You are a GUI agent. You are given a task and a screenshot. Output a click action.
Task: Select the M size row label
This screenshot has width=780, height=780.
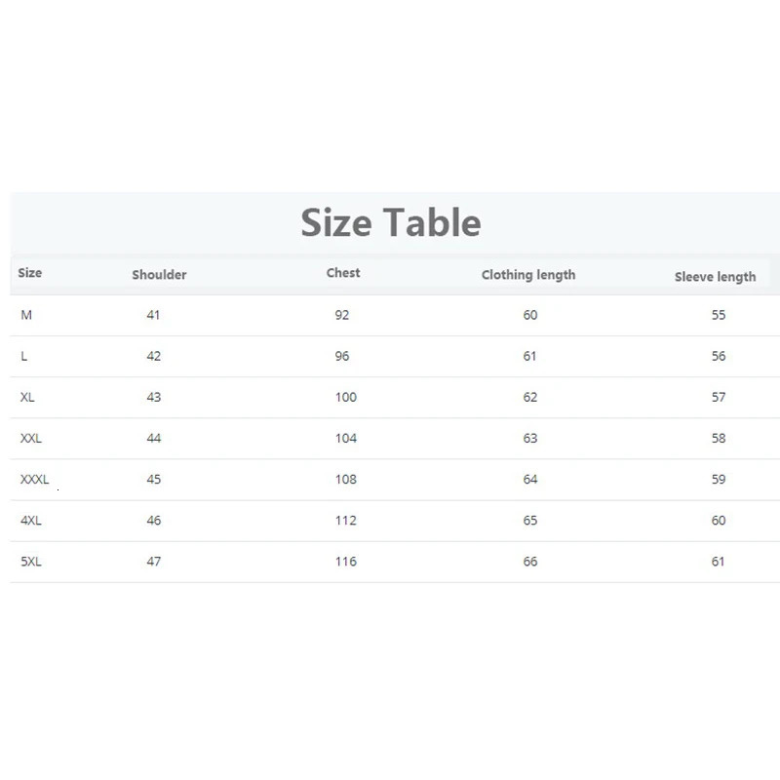[x=26, y=315]
